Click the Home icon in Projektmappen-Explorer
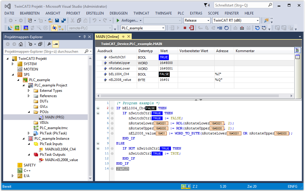 [x=21, y=44]
